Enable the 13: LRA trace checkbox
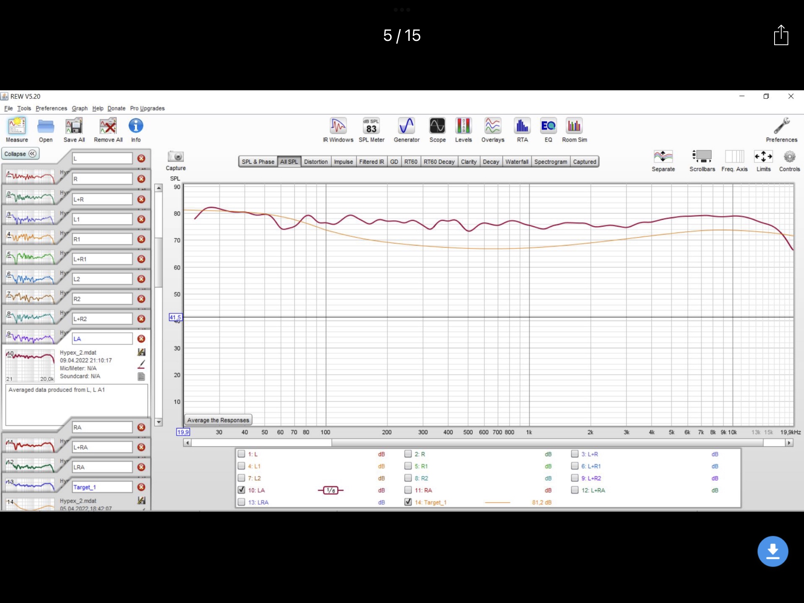 [x=241, y=502]
